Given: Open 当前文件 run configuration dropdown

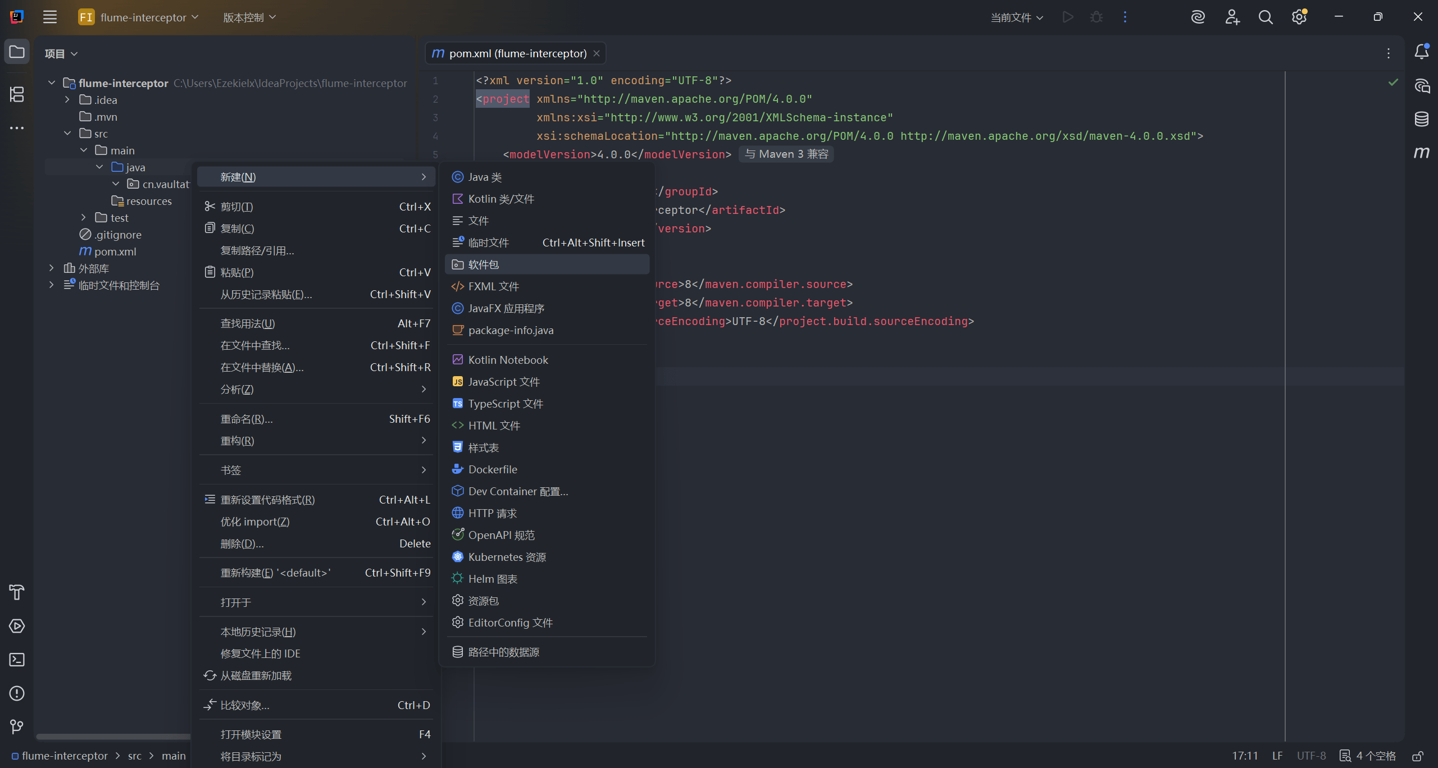Looking at the screenshot, I should [1017, 17].
